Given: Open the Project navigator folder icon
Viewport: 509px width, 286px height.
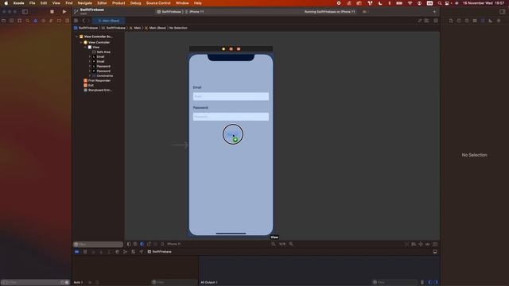Looking at the screenshot, I should tap(3, 21).
